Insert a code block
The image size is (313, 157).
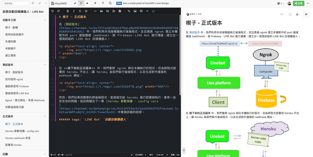pyautogui.click(x=95, y=11)
